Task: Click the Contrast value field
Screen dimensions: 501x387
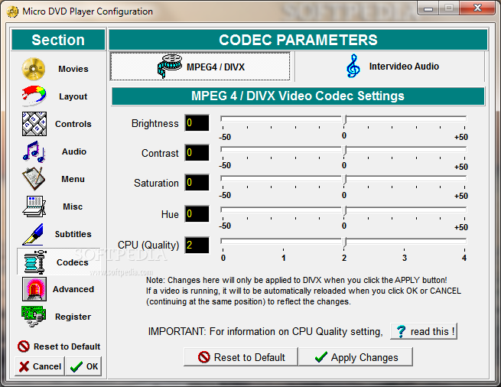Action: click(x=197, y=153)
